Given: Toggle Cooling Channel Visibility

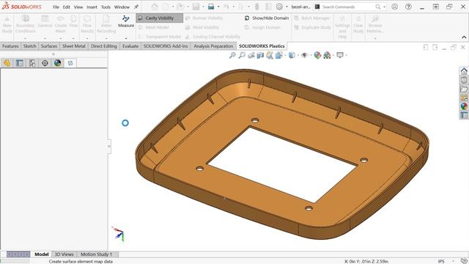Looking at the screenshot, I should click(x=213, y=37).
